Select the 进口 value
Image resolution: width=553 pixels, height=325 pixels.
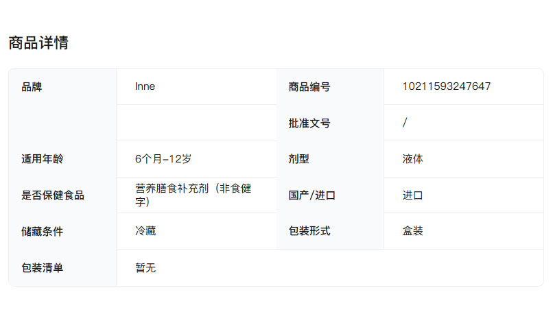click(x=412, y=195)
